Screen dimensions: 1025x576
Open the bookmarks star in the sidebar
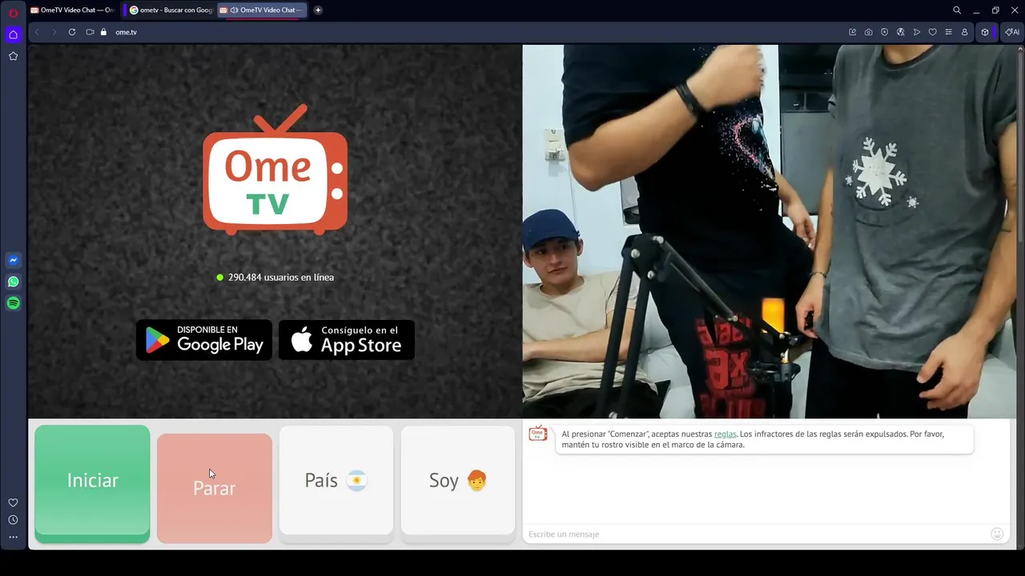[13, 56]
